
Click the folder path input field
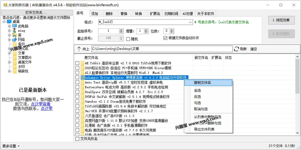click(x=162, y=49)
